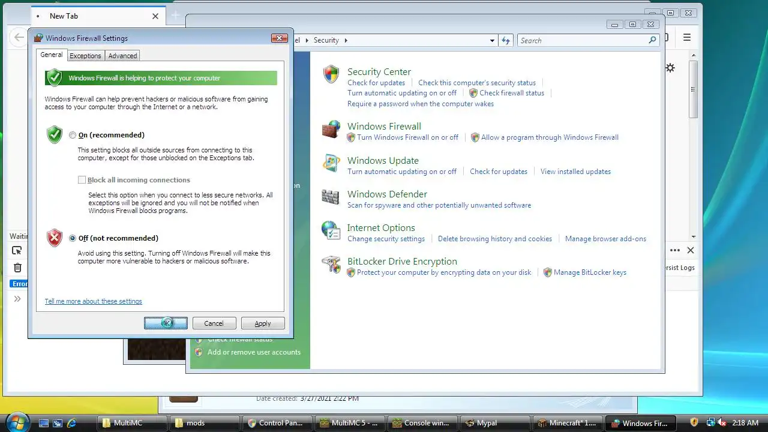Viewport: 768px width, 432px height.
Task: Switch to the Advanced tab
Action: (x=122, y=56)
